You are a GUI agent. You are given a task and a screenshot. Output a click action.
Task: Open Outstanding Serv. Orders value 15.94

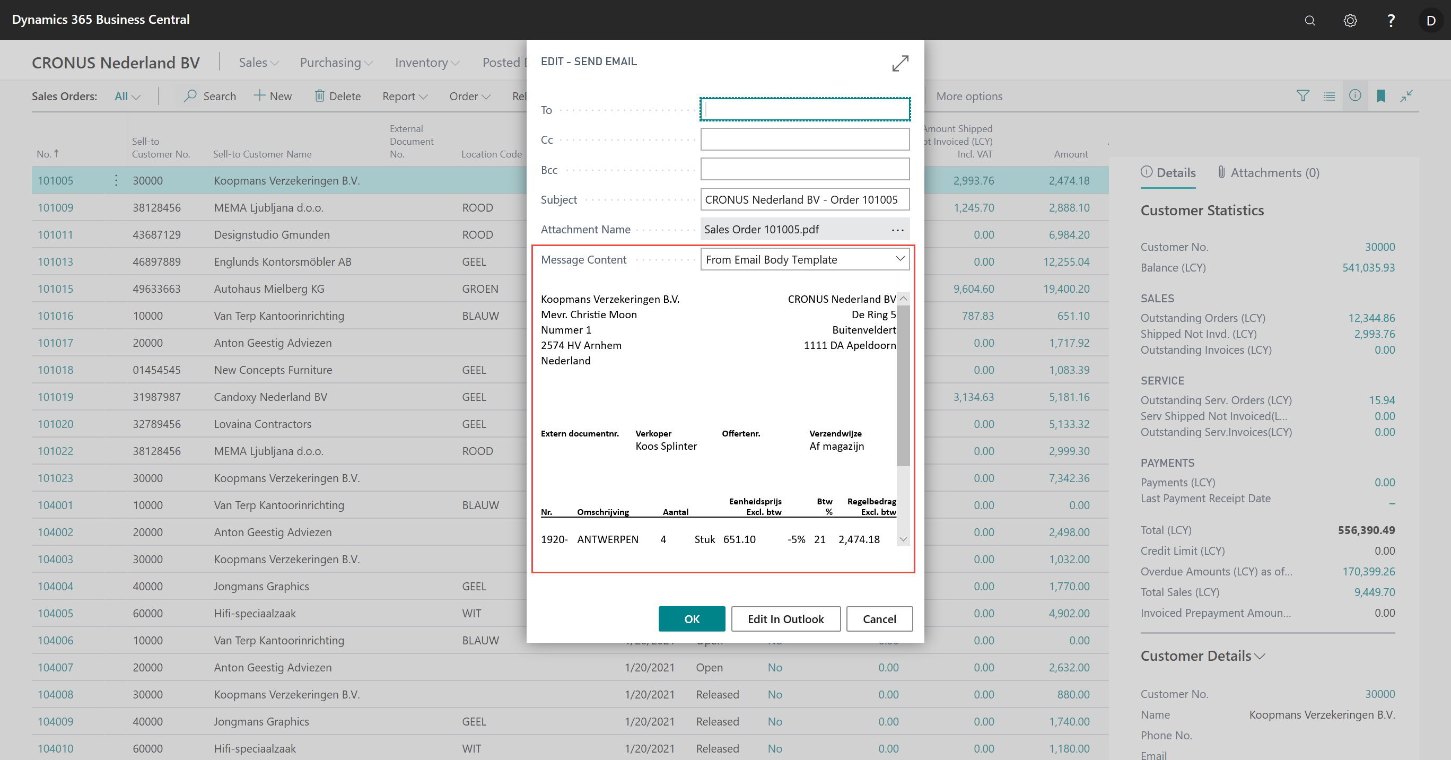pyautogui.click(x=1382, y=400)
